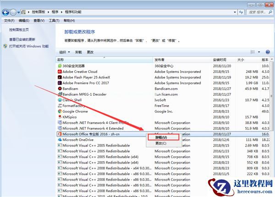This screenshot has height=197, width=275.
Task: Click the 更改 toolbar button
Action: click(90, 52)
